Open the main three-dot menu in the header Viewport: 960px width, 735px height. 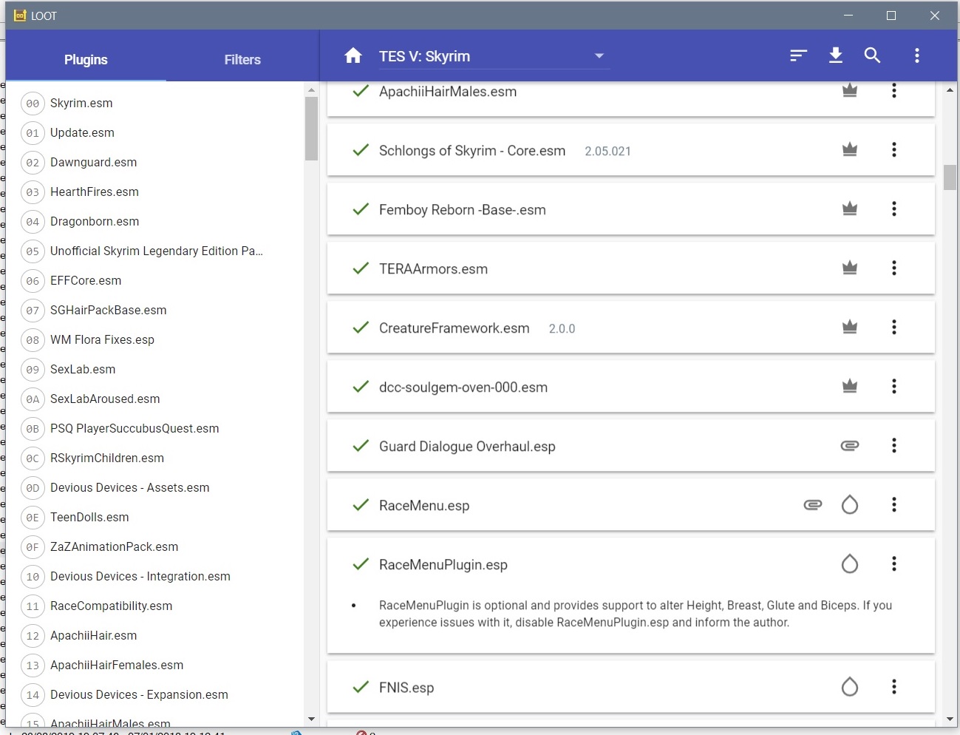point(917,55)
